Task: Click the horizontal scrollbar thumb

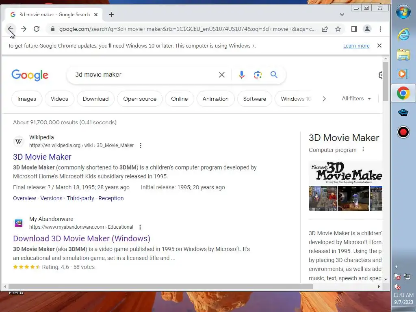Action: [160, 286]
